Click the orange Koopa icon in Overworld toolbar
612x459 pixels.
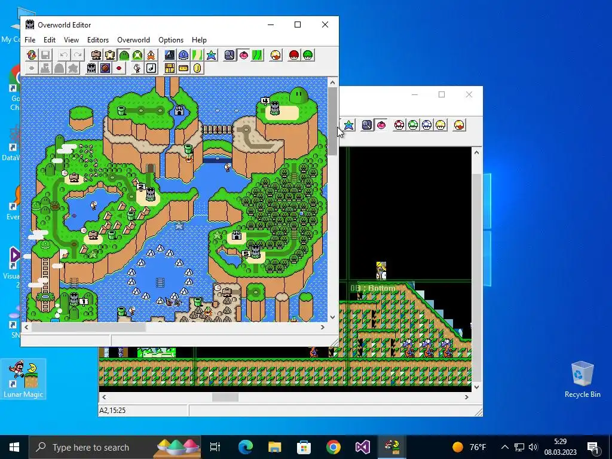pos(151,55)
